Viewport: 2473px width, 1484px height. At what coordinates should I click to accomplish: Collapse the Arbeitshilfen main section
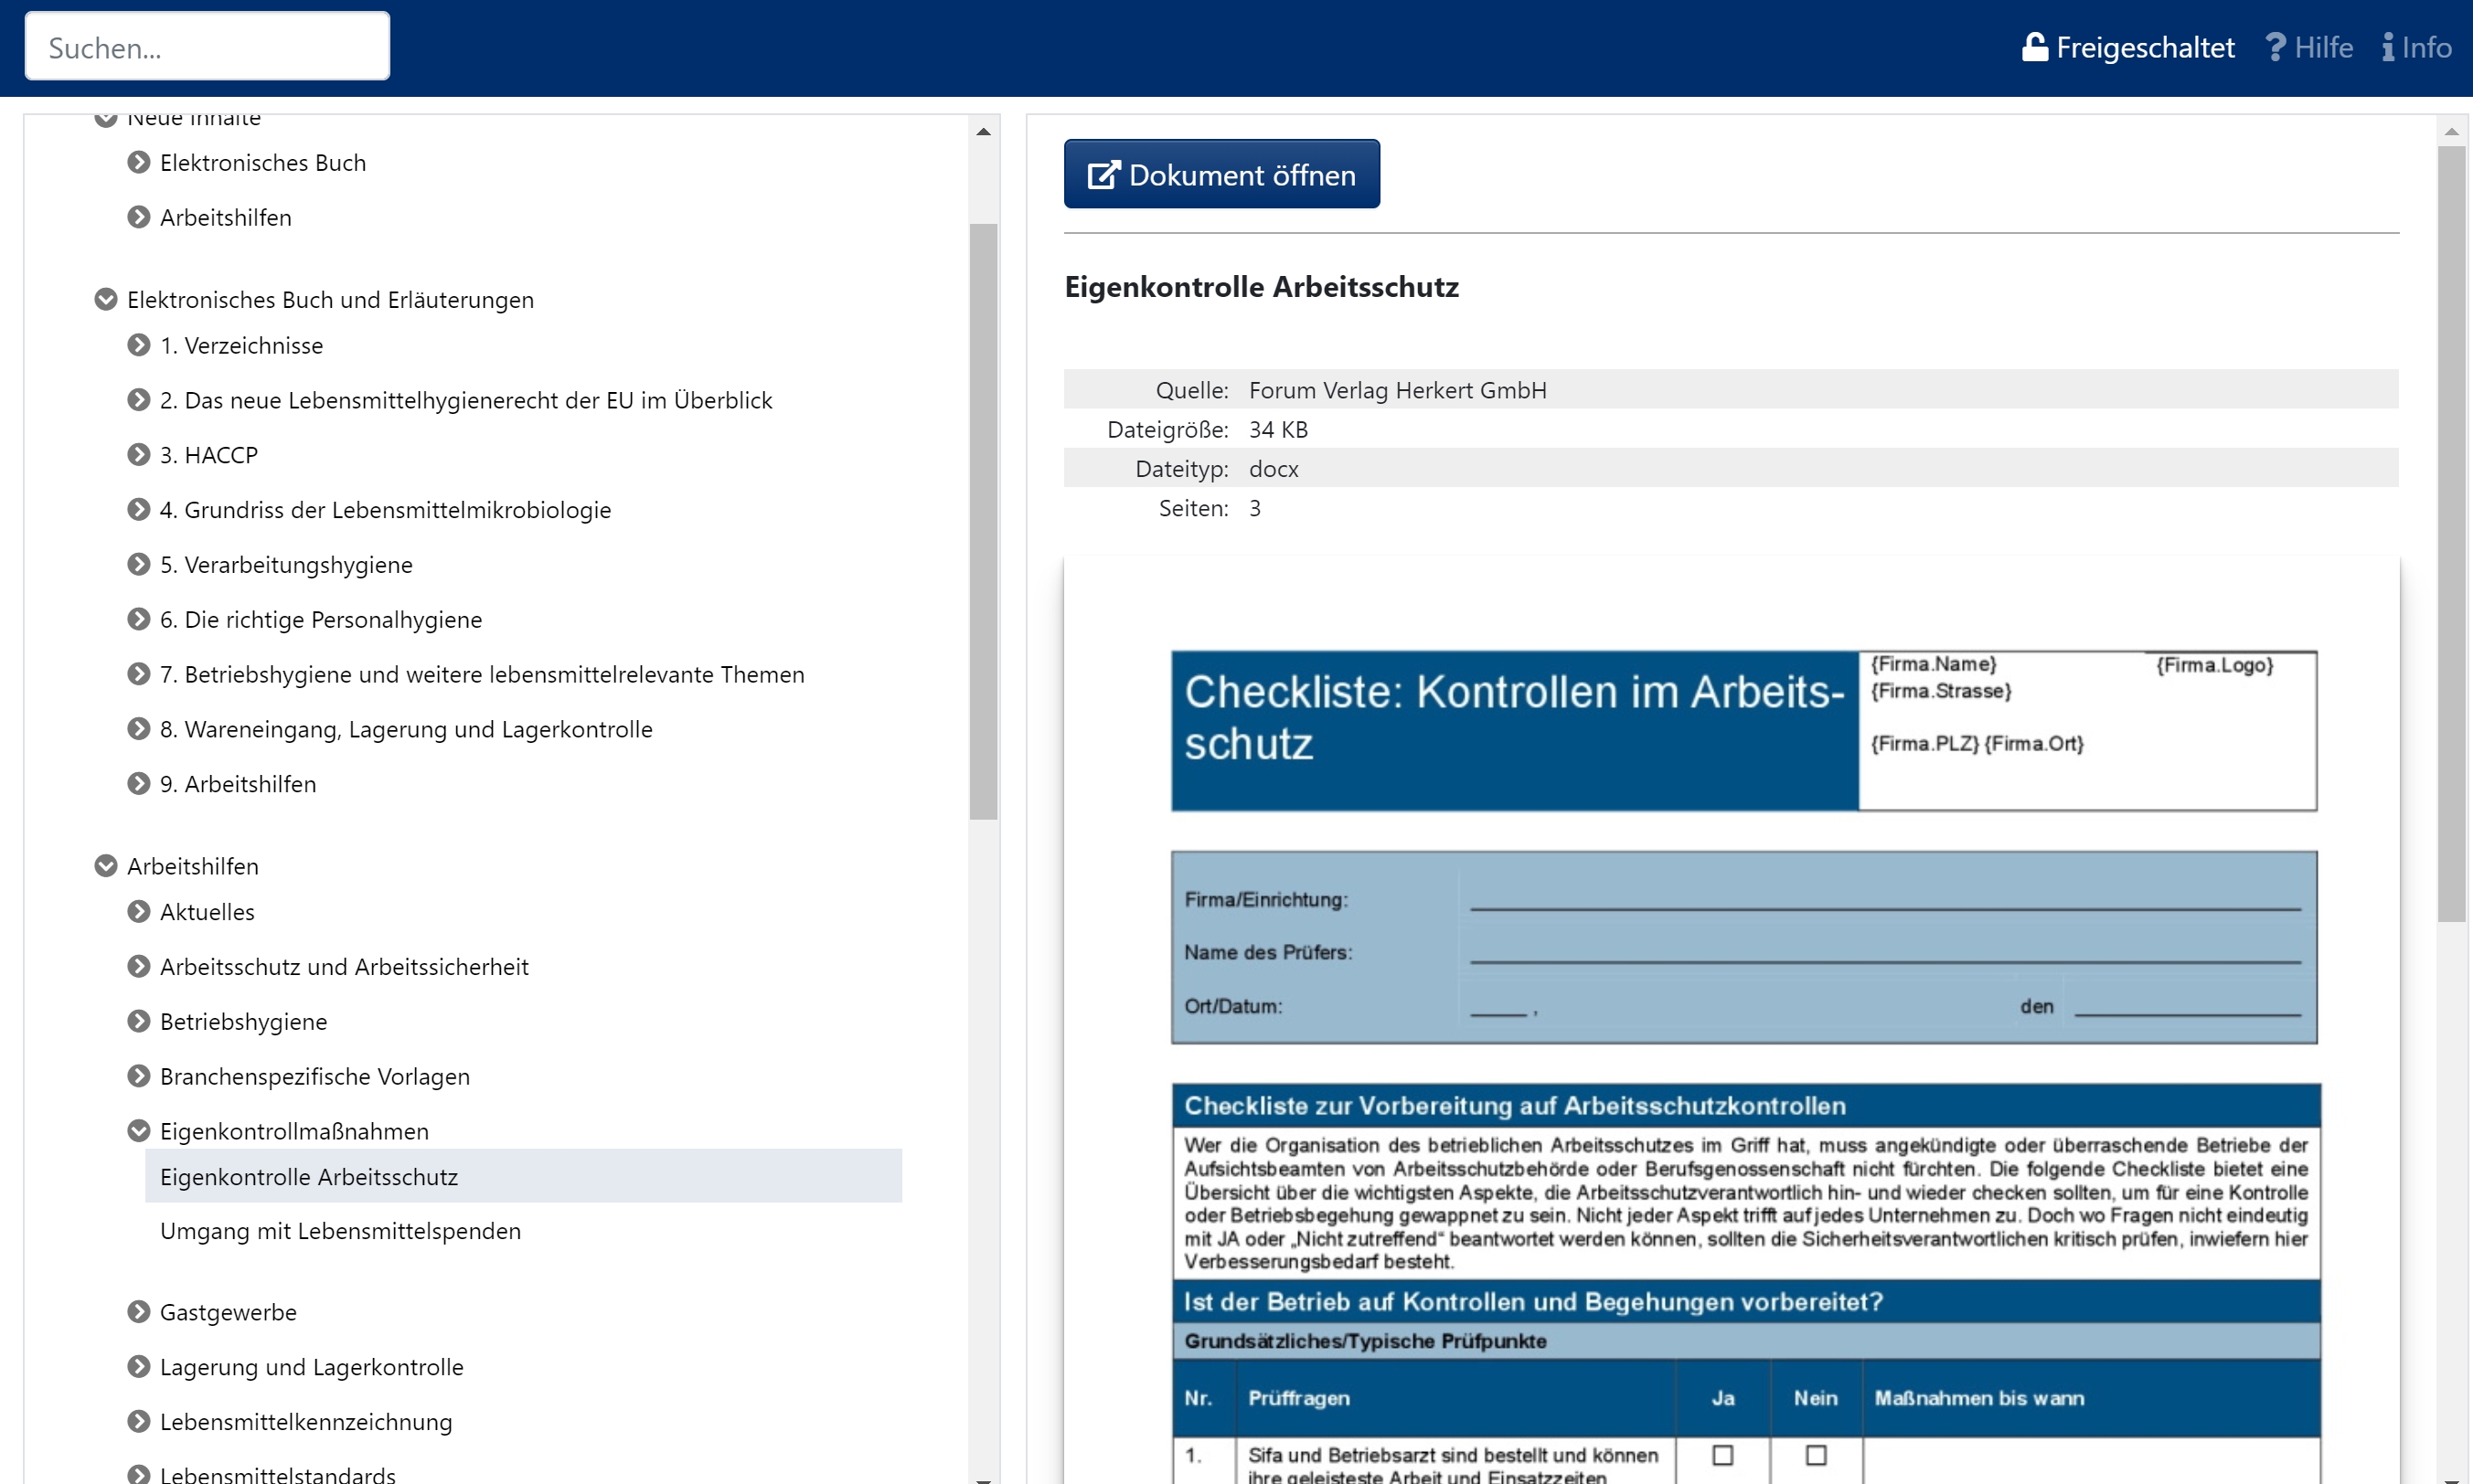point(106,866)
